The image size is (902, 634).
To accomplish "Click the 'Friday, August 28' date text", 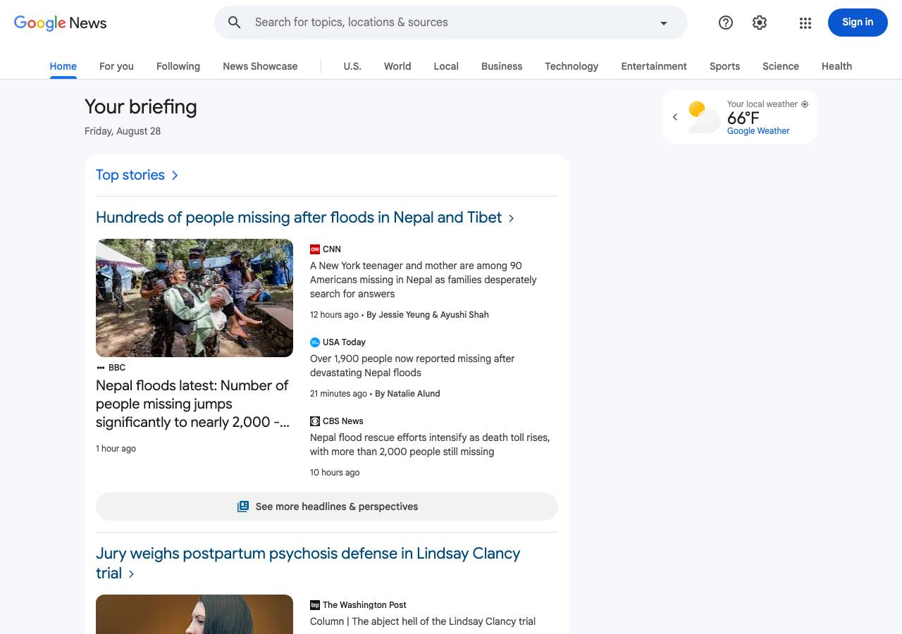I will (123, 131).
